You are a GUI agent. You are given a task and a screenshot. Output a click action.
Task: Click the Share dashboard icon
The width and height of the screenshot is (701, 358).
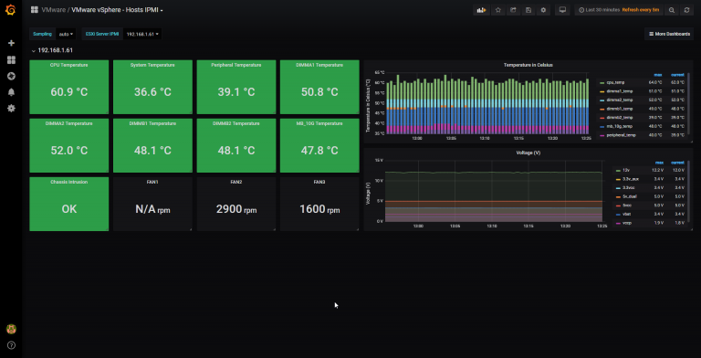click(513, 10)
